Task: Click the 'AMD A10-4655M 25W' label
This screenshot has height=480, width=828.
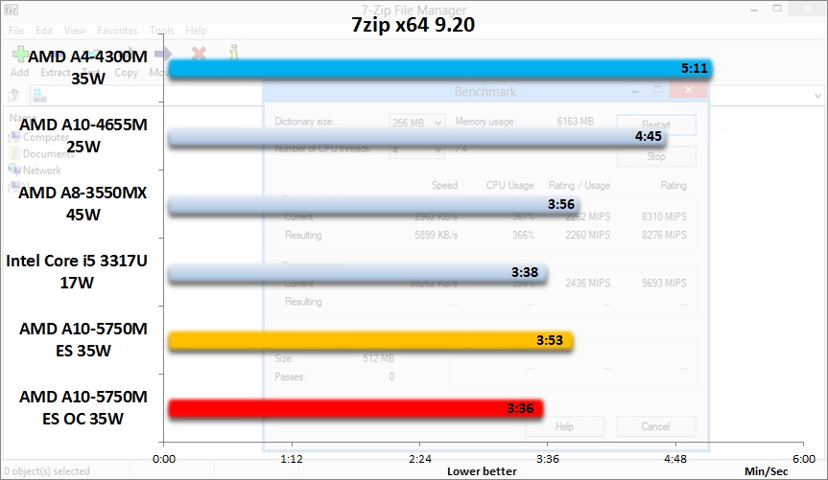Action: [x=83, y=135]
